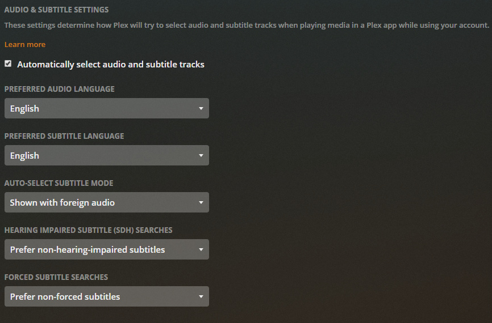Click the Audio & Subtitle Settings heading
This screenshot has width=492, height=323.
56,10
